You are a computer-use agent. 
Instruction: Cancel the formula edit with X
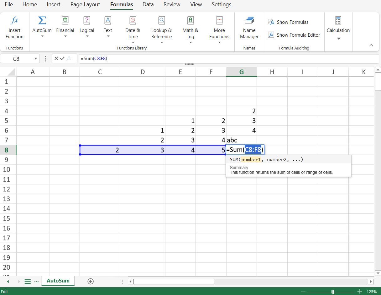click(56, 59)
